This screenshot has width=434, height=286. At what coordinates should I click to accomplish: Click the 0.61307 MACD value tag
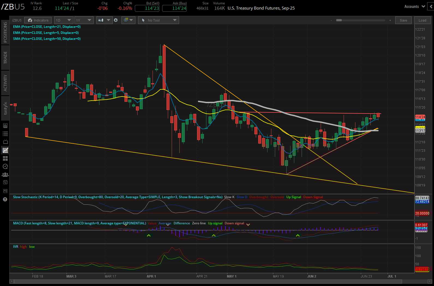tap(421, 225)
